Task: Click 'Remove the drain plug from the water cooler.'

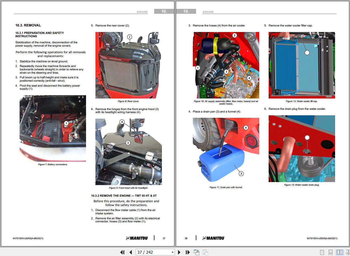Action: [x=297, y=109]
